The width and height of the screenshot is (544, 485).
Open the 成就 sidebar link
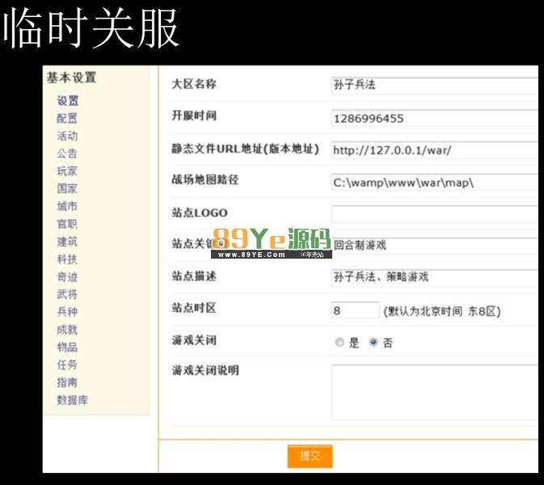click(x=67, y=329)
